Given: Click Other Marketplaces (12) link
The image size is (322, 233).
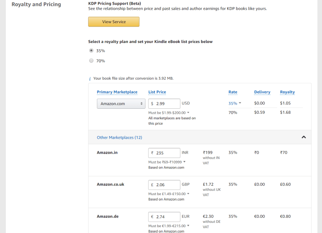Looking at the screenshot, I should pyautogui.click(x=119, y=137).
